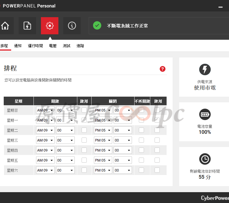The image size is (229, 203).
Task: Select the 電壓 tab
Action: point(53,46)
